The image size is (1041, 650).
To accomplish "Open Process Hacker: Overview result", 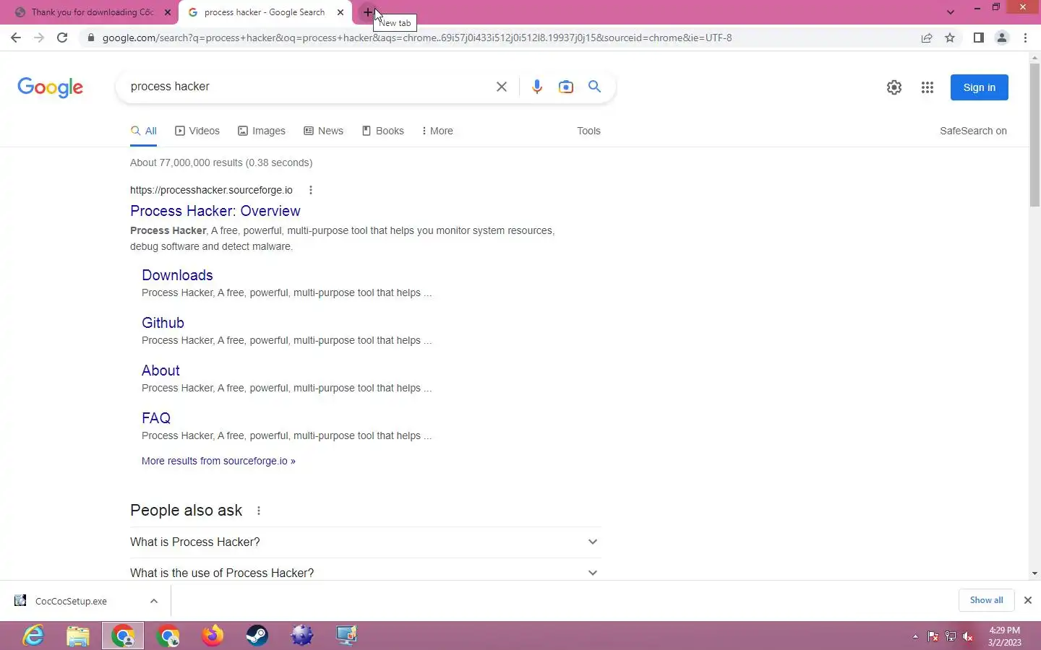I will pos(215,211).
